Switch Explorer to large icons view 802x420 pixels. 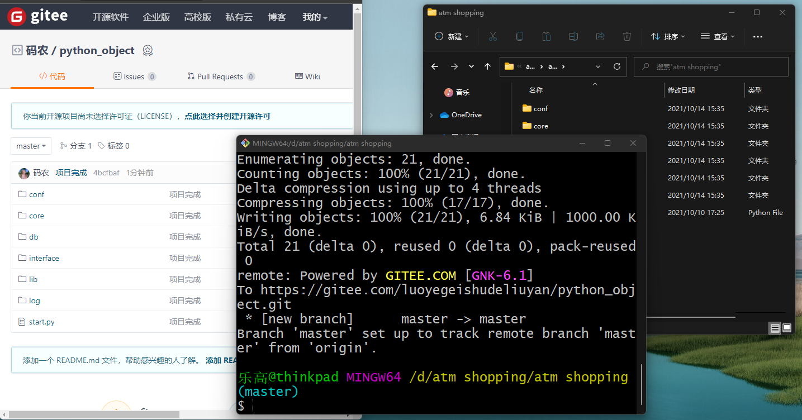pos(787,328)
